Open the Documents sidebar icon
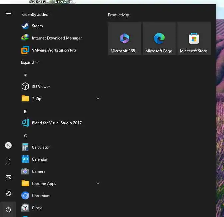 [8, 161]
